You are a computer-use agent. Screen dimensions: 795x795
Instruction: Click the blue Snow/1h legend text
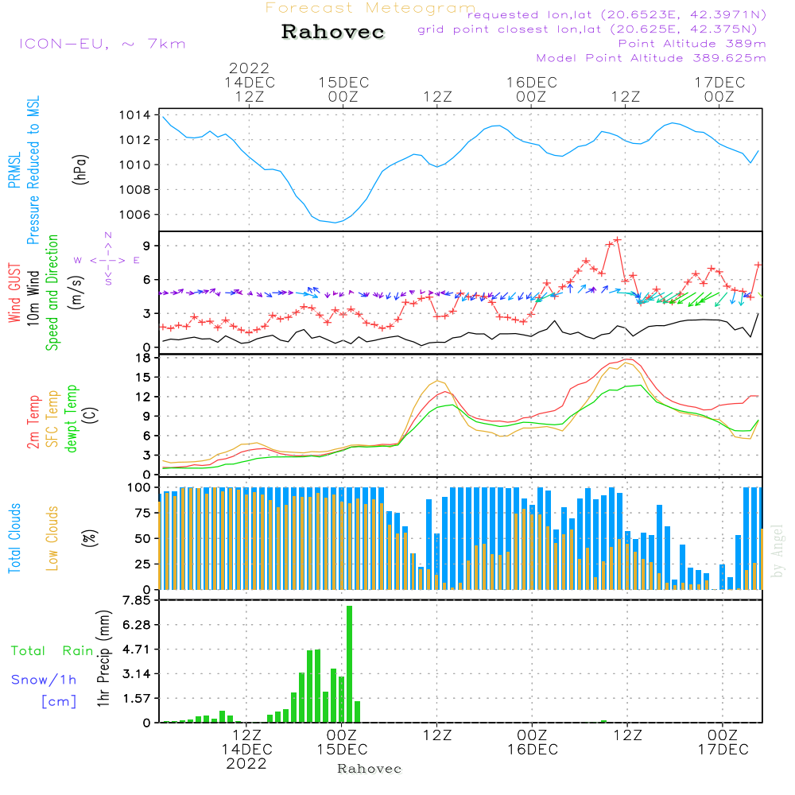(x=45, y=680)
